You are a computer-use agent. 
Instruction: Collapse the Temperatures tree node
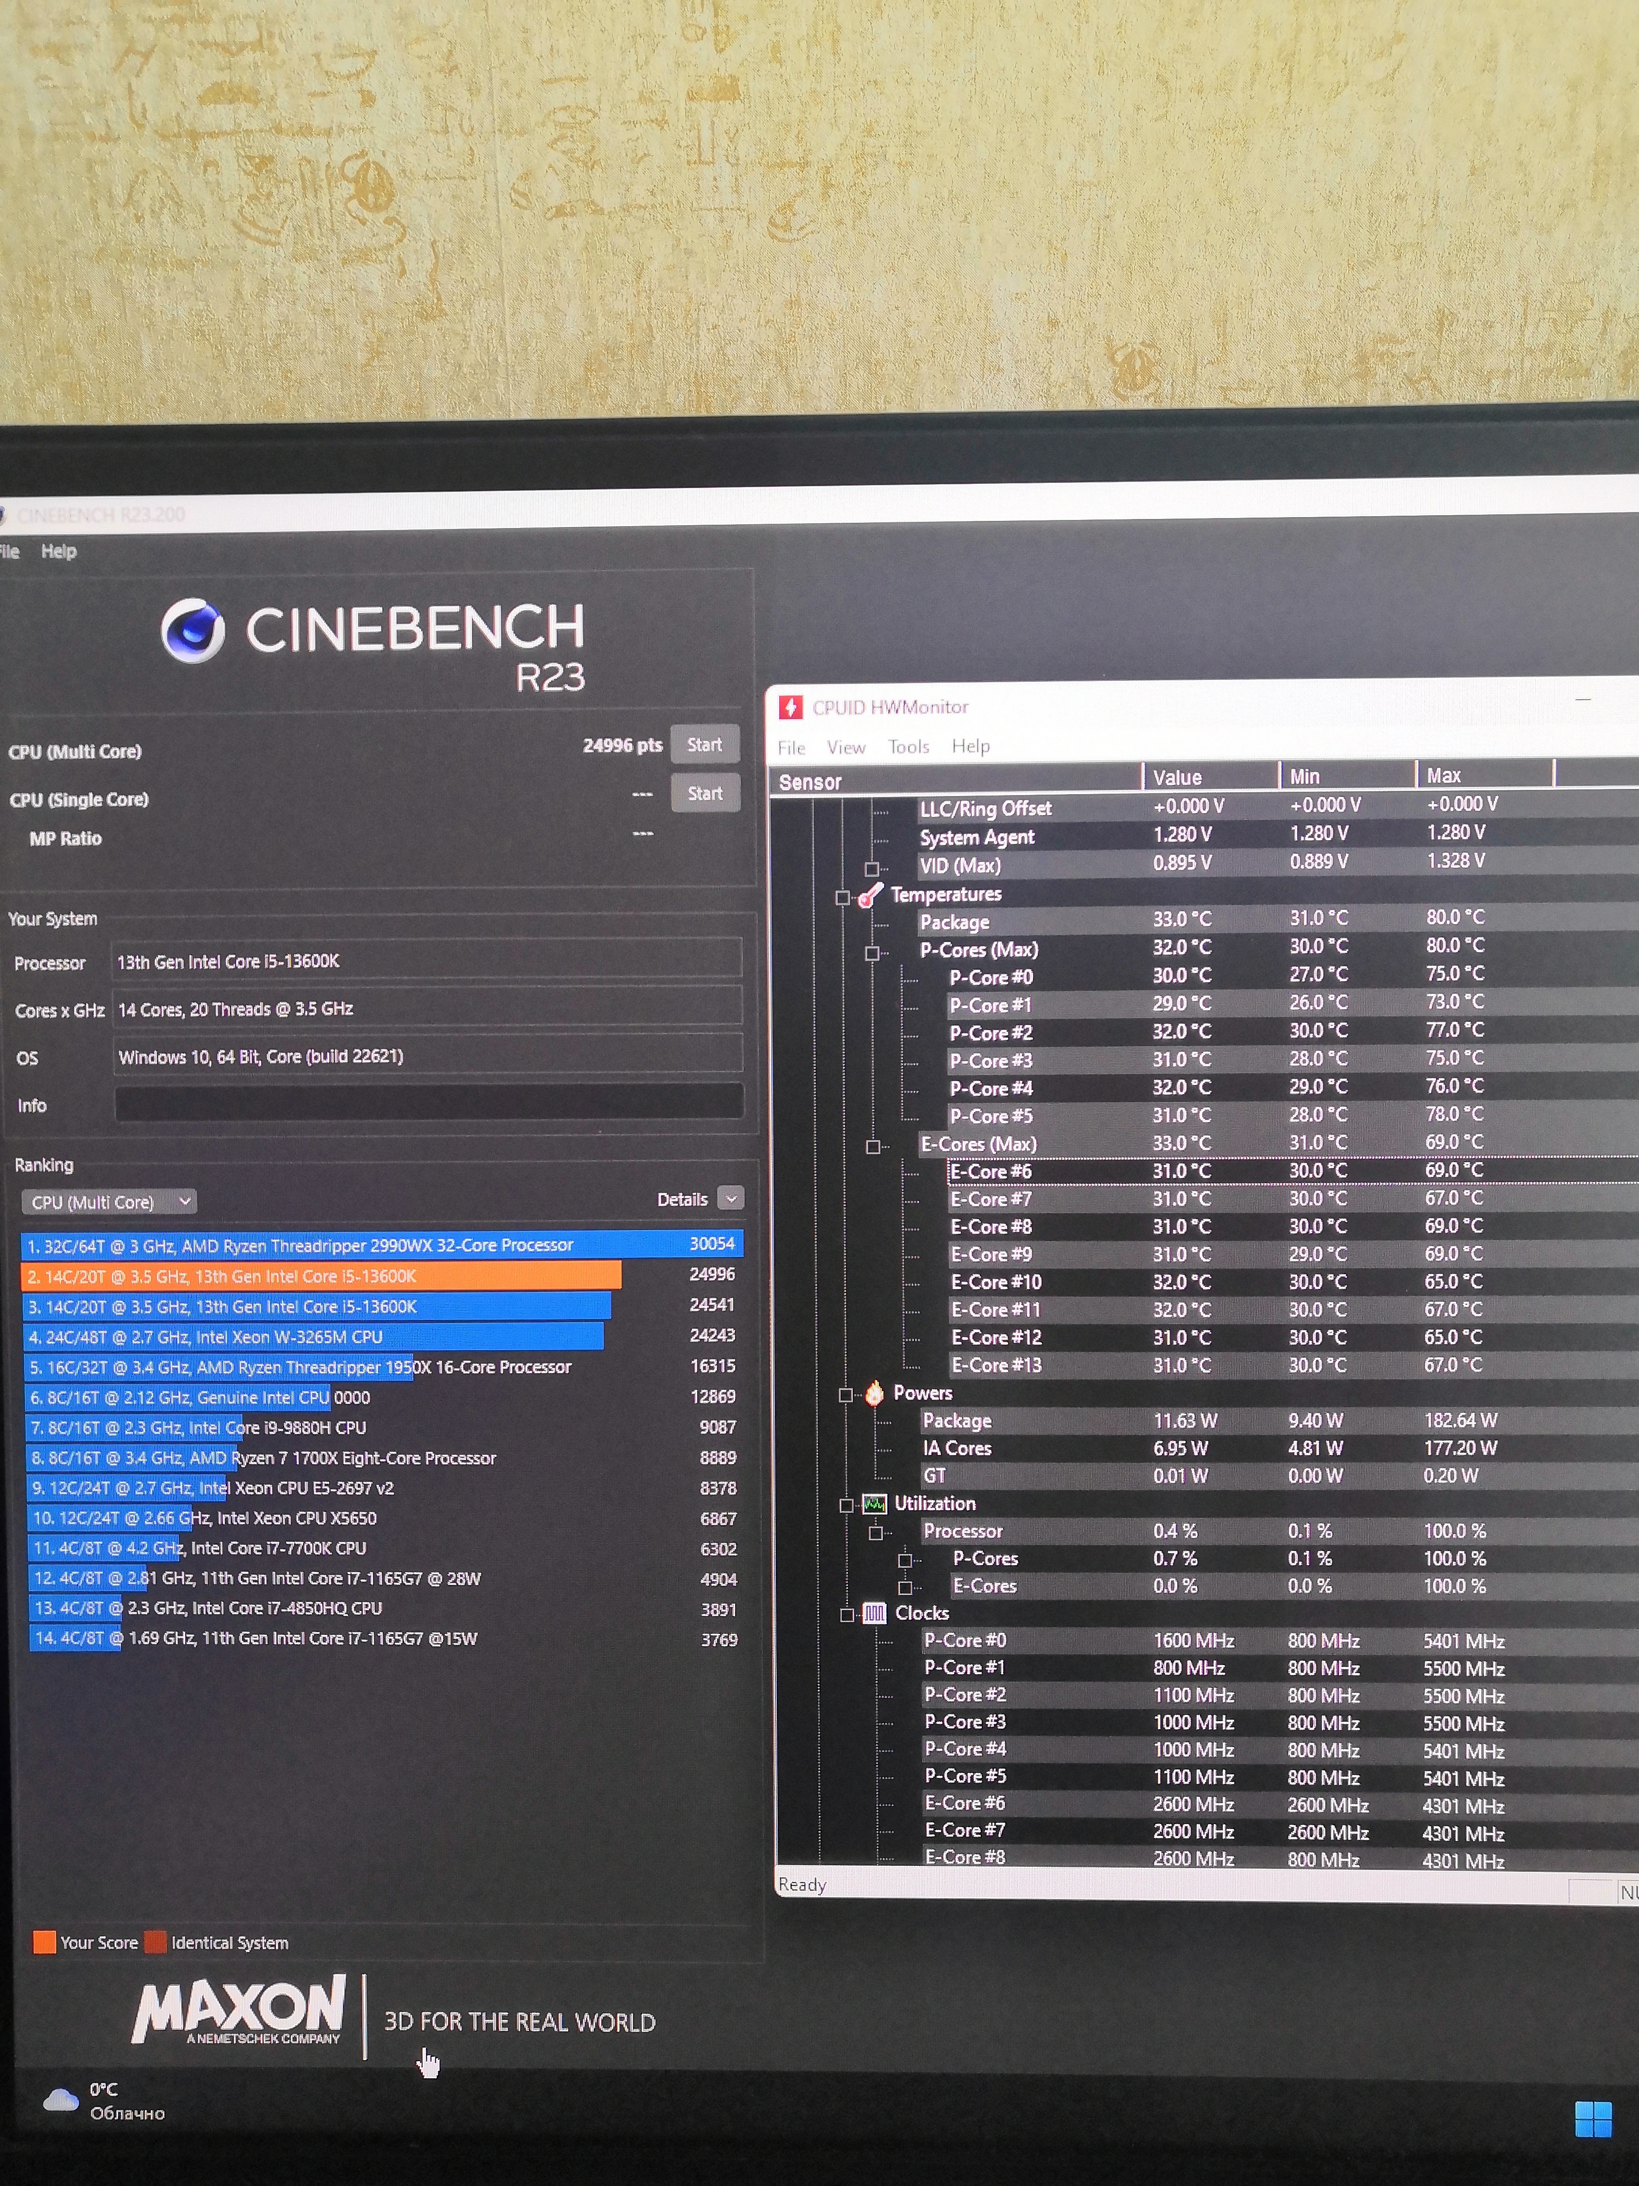[x=843, y=898]
